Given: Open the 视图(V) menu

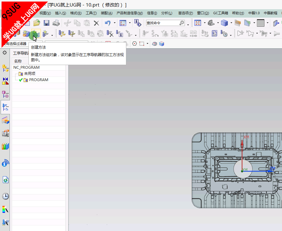Looking at the screenshot, I should (x=45, y=13).
